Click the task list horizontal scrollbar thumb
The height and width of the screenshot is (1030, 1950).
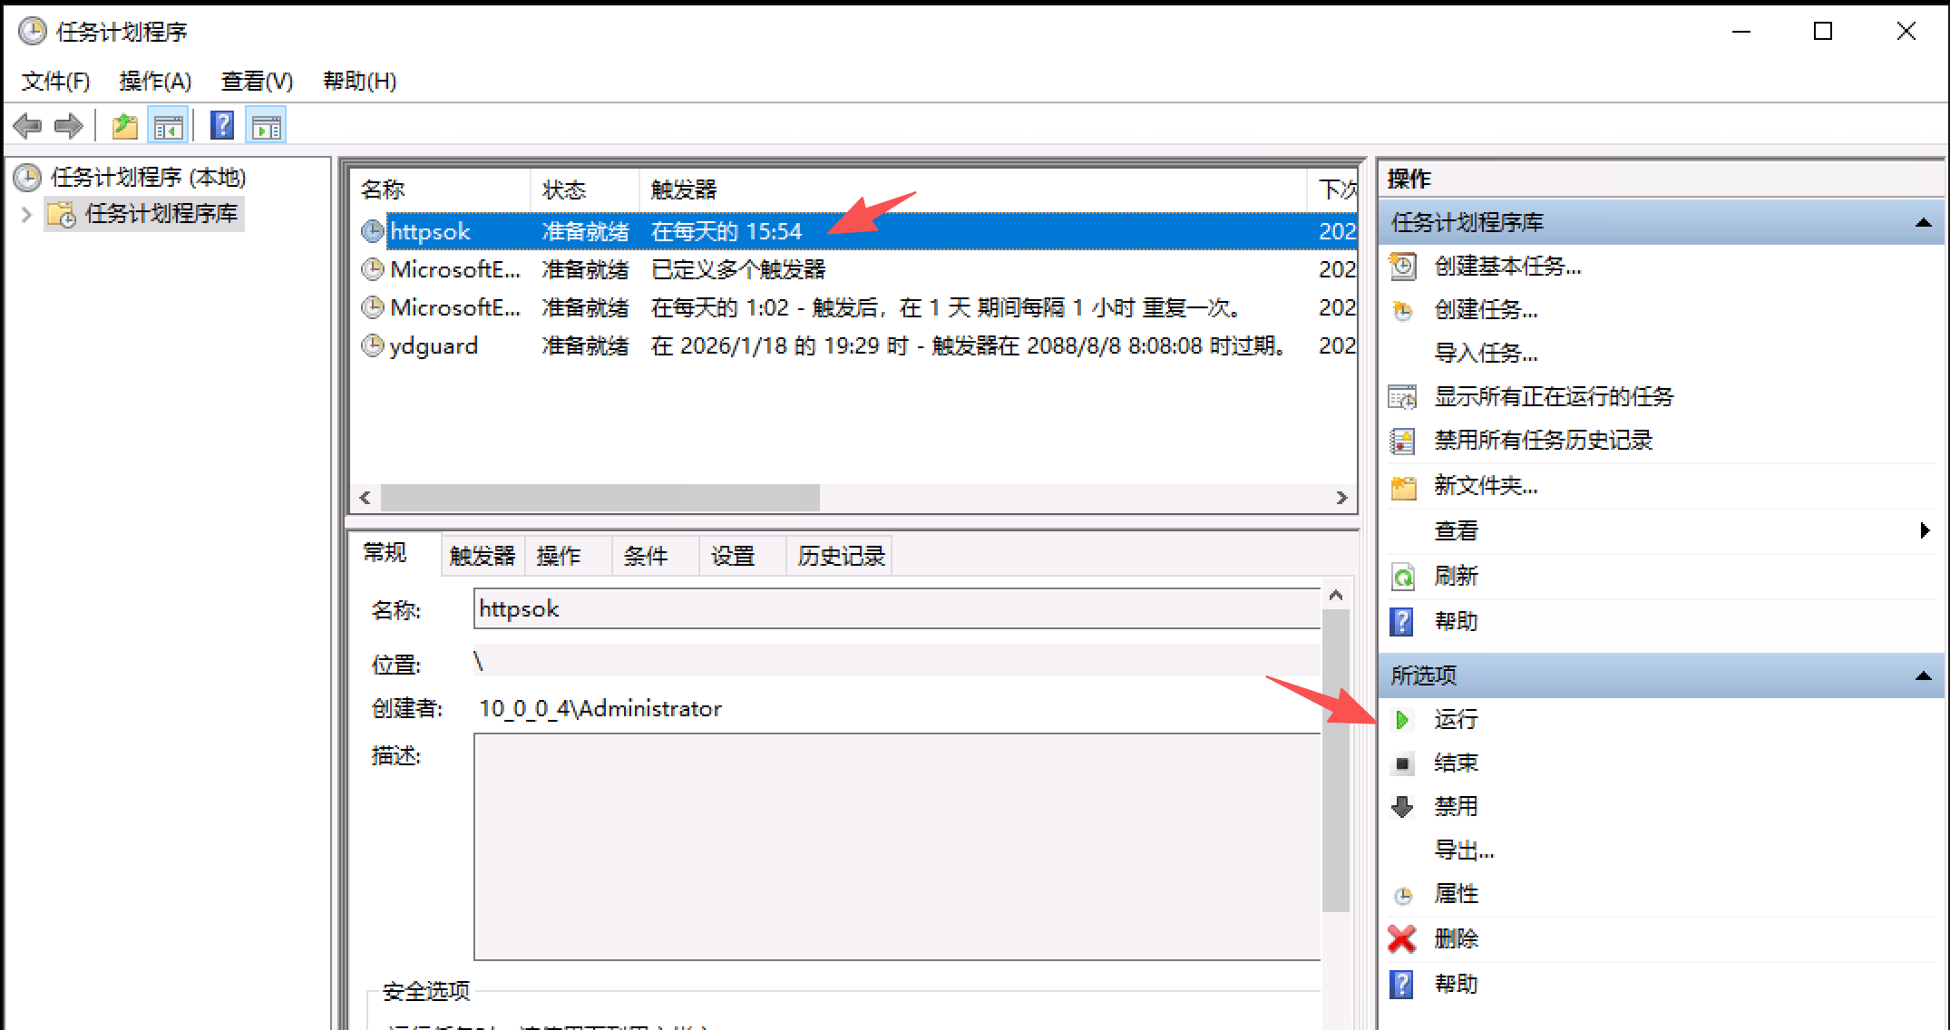(x=599, y=498)
